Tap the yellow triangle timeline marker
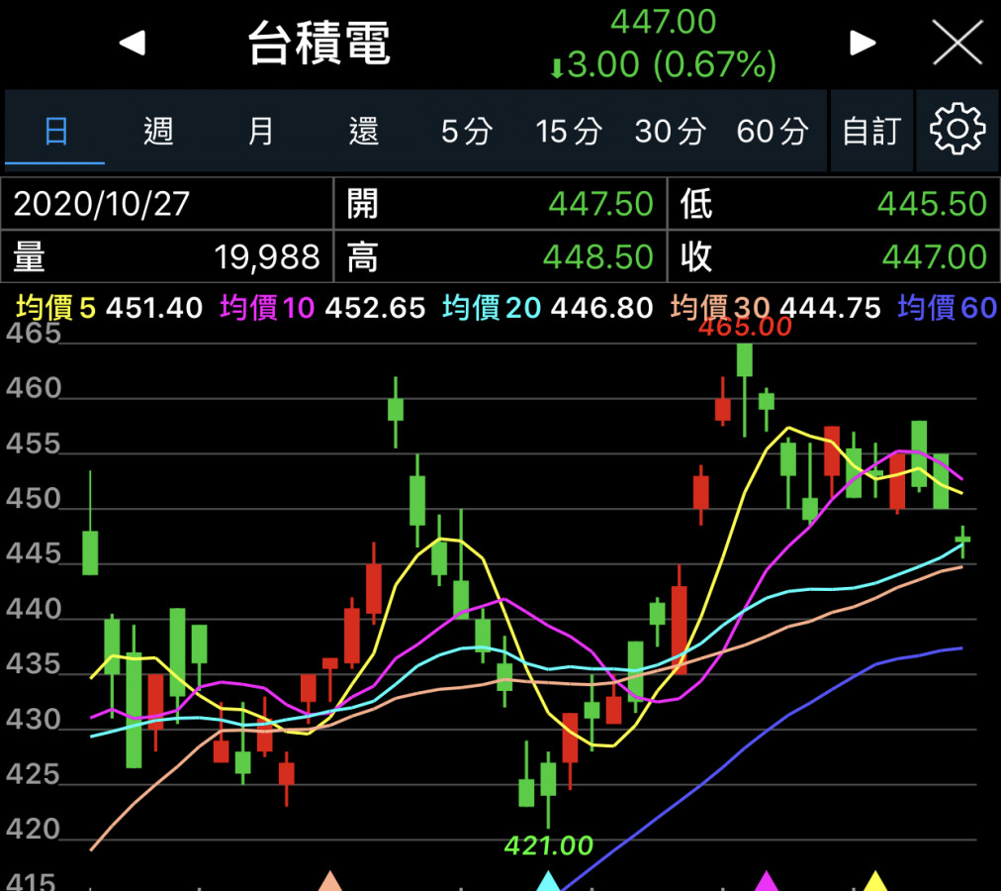The image size is (1001, 891). tap(875, 880)
